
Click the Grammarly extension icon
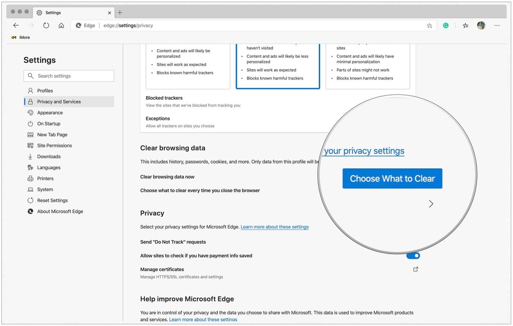click(x=446, y=26)
